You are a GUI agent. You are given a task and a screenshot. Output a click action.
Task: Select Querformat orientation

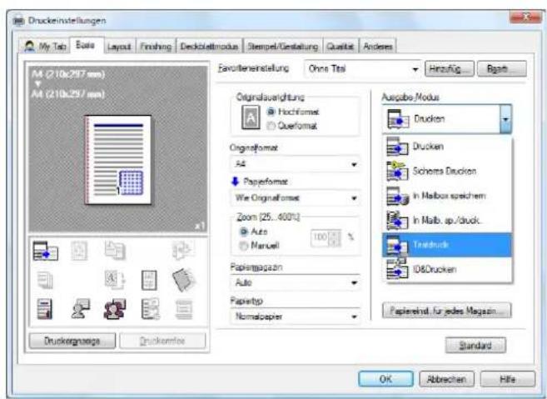click(291, 125)
